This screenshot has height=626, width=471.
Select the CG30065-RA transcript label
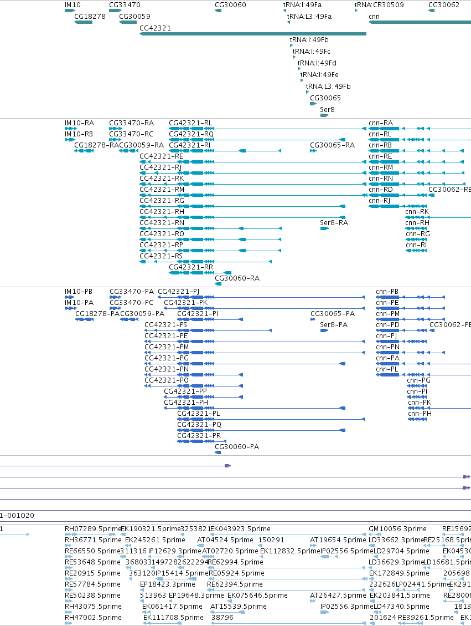332,145
